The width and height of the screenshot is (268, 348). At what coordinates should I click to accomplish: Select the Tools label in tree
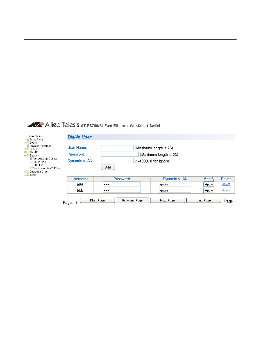click(33, 175)
